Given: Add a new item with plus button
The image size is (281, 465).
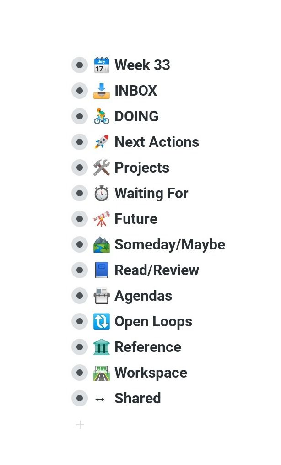Looking at the screenshot, I should click(80, 425).
